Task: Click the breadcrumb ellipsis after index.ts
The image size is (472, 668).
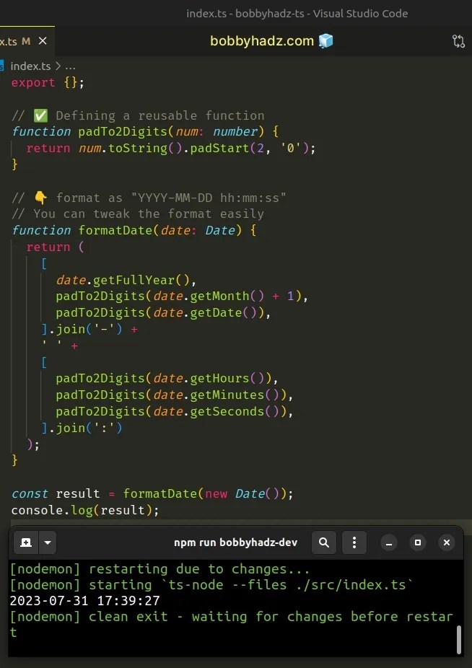Action: pyautogui.click(x=70, y=66)
